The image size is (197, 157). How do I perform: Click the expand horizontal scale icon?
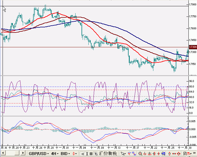click(149, 154)
